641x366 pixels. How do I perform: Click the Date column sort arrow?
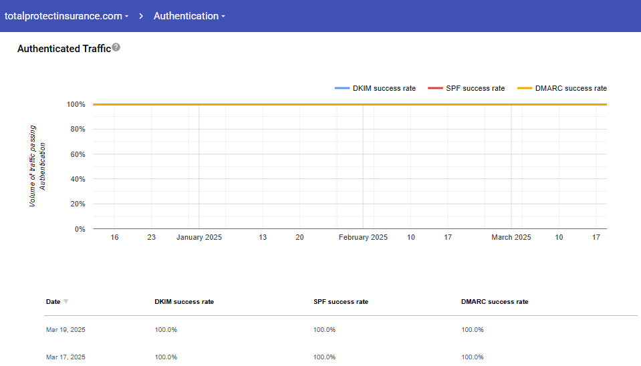tap(66, 302)
